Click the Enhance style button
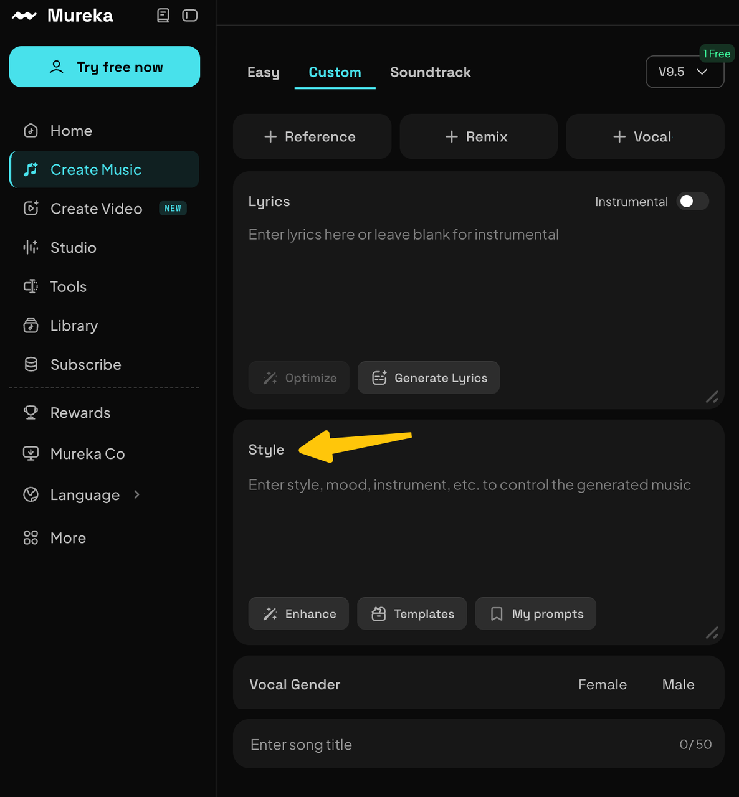The image size is (739, 797). pyautogui.click(x=298, y=613)
